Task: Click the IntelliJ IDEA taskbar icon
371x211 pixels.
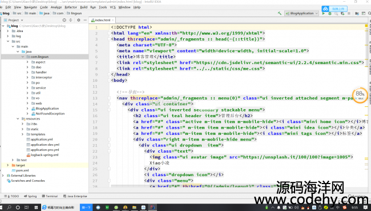Action: pyautogui.click(x=152, y=208)
